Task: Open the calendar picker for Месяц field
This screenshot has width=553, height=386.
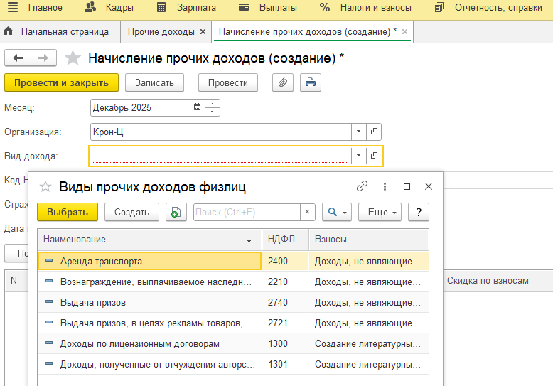Action: [197, 107]
